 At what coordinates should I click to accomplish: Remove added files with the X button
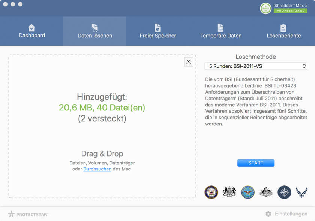click(188, 62)
